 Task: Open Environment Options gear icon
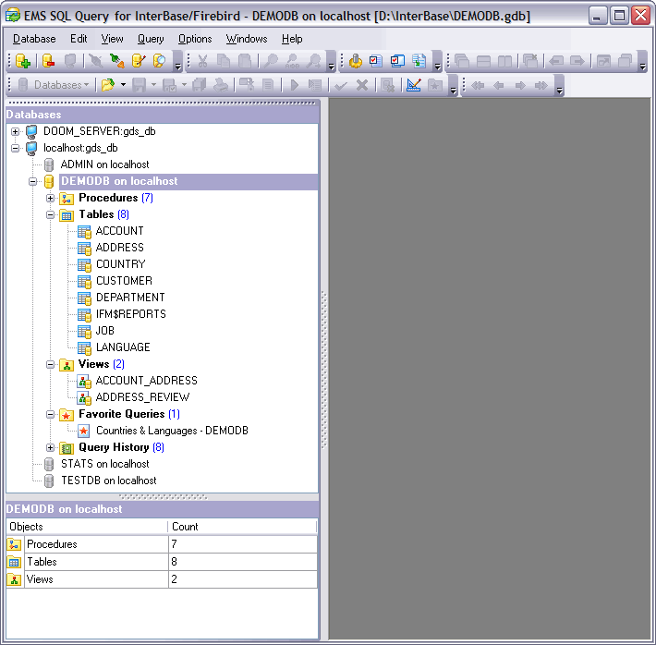[356, 61]
